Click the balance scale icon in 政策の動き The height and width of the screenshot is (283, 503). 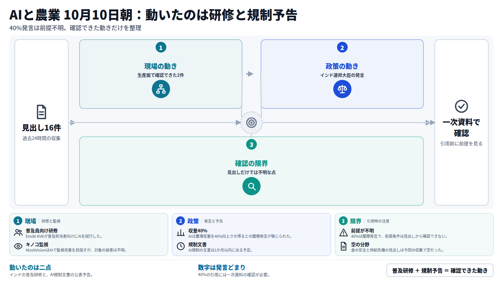click(x=342, y=89)
